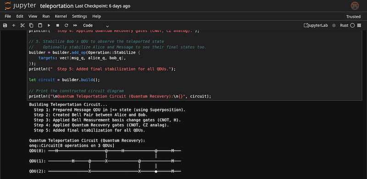Click the builder.add_op(Operation::Stabilize line
This screenshot has width=367, height=179.
(84, 53)
